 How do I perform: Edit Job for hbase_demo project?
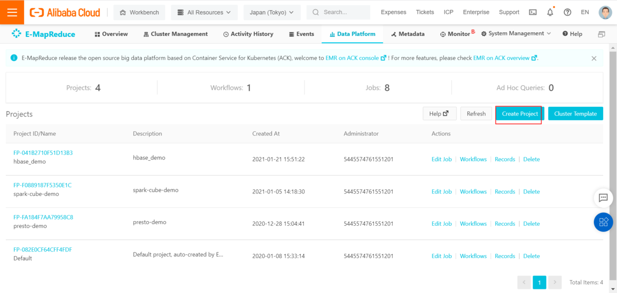[x=442, y=159]
